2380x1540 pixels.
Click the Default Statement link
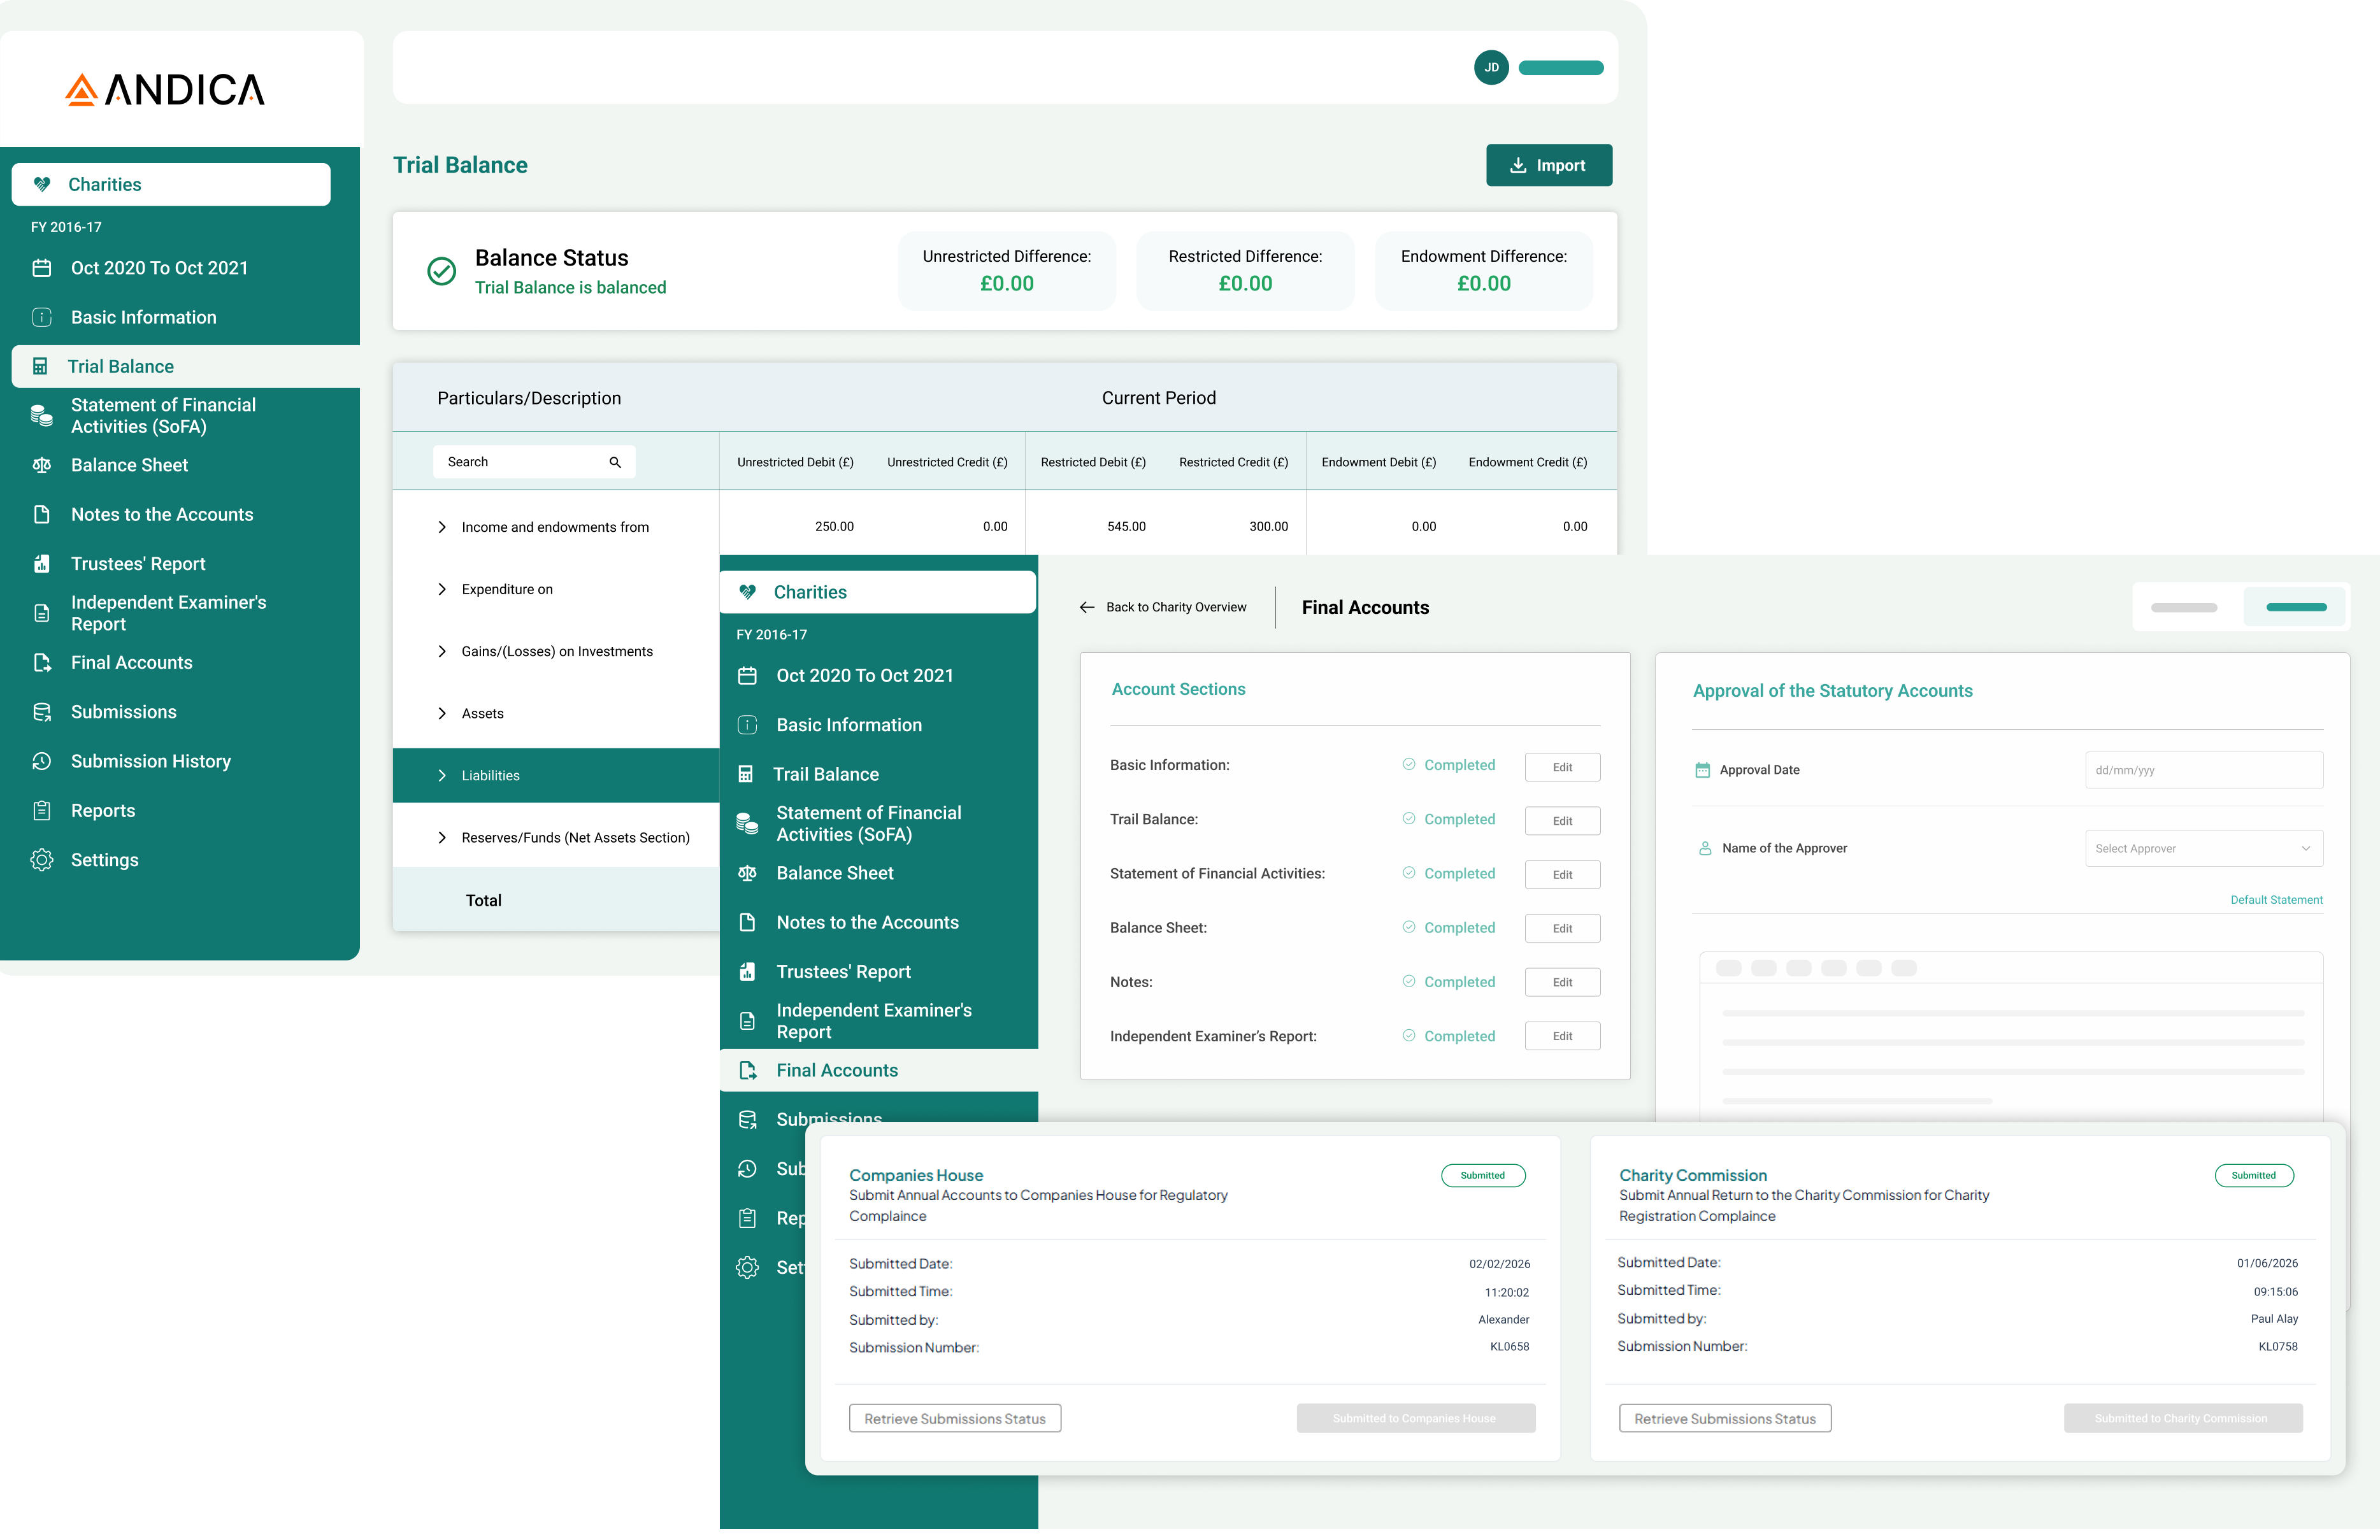pyautogui.click(x=2278, y=901)
